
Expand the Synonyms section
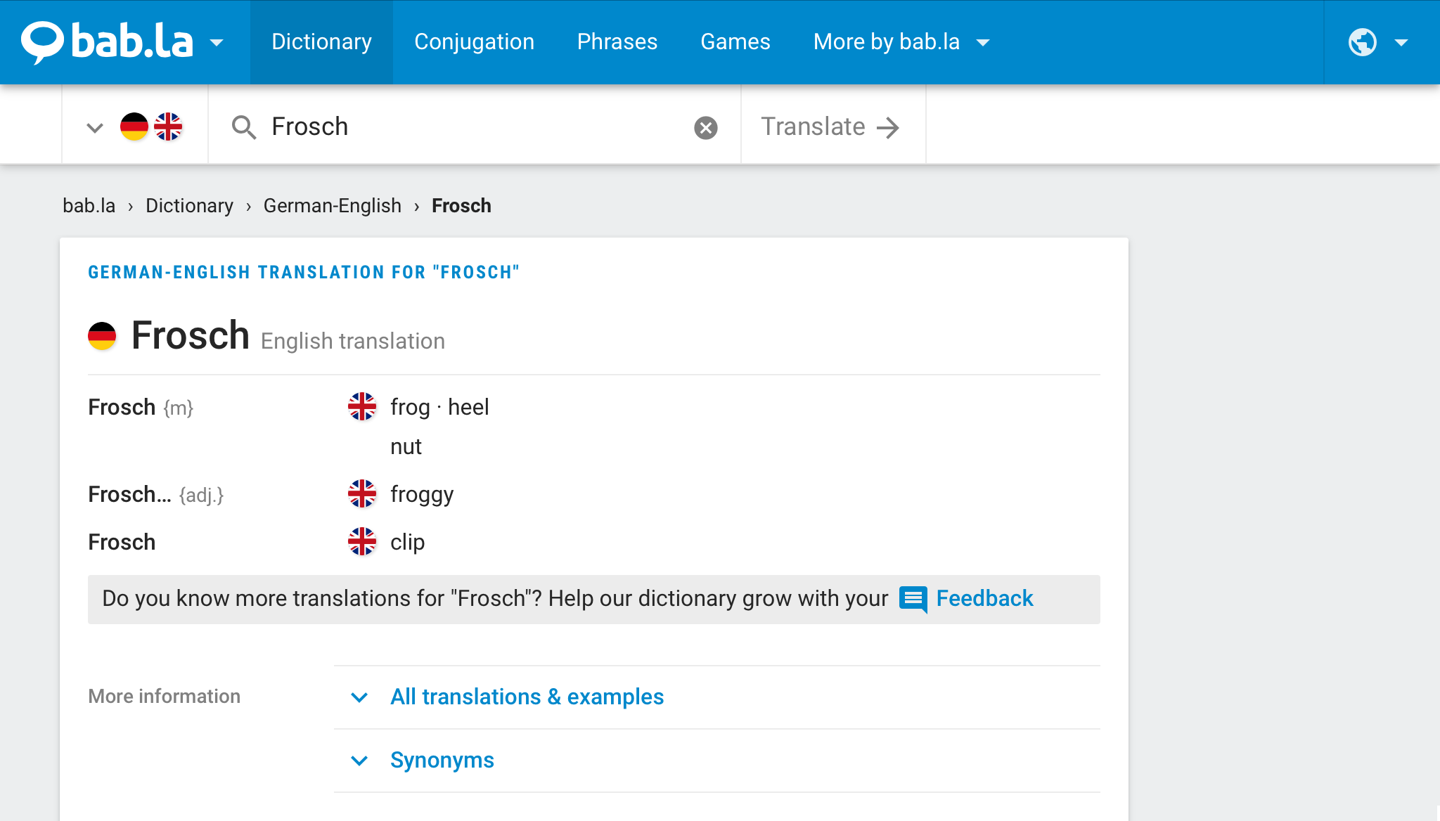tap(442, 760)
